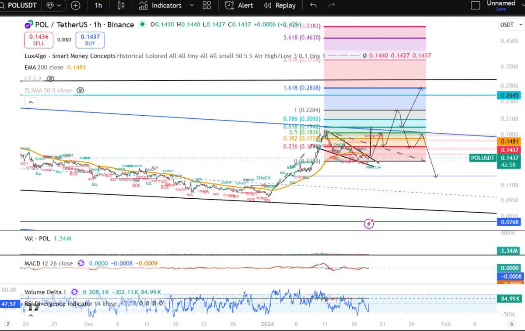The image size is (525, 331).
Task: Click the 42:58 candle countdown label
Action: pyautogui.click(x=508, y=165)
